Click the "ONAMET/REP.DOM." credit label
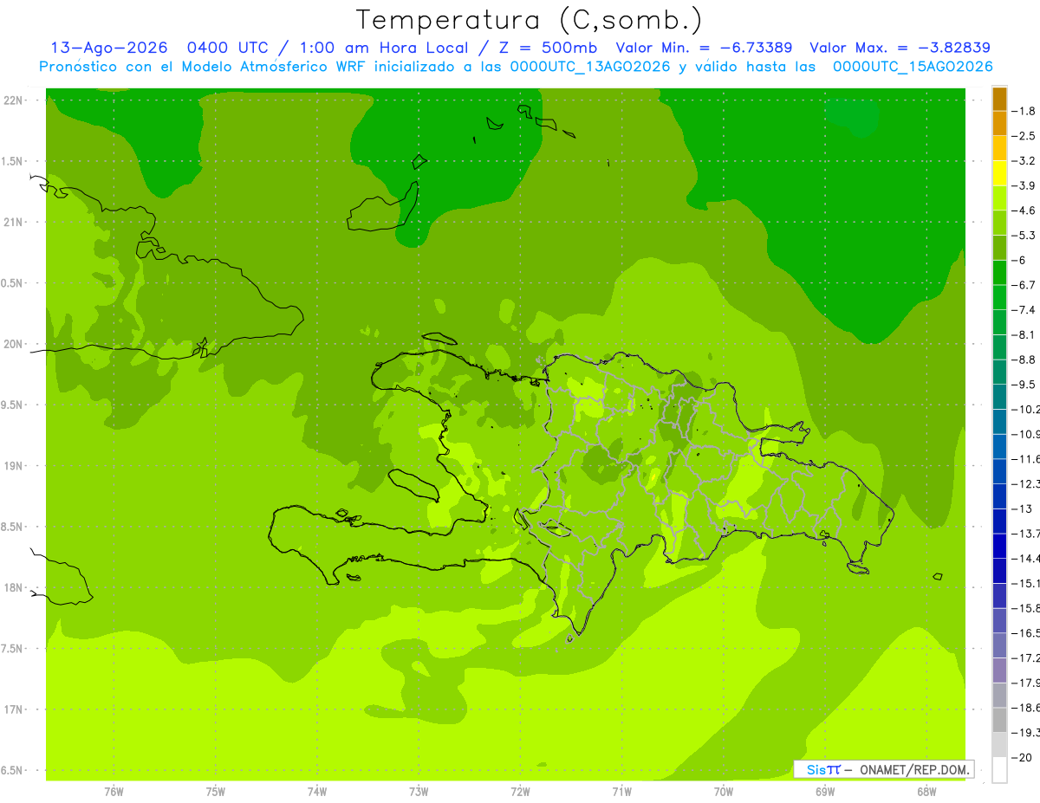 pyautogui.click(x=913, y=769)
